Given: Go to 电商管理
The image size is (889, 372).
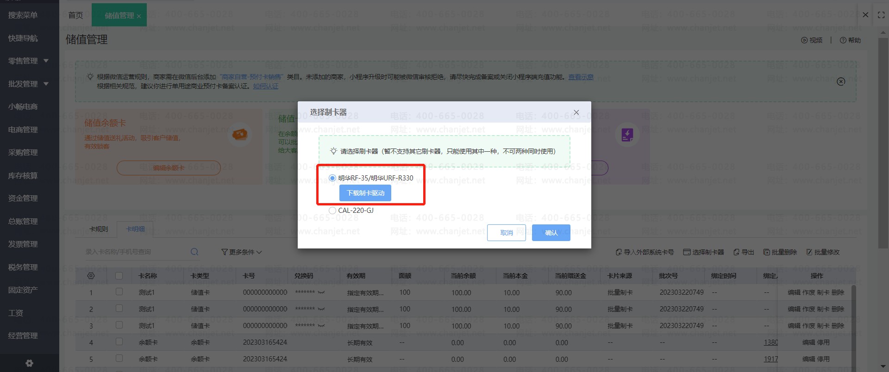Looking at the screenshot, I should click(x=23, y=130).
